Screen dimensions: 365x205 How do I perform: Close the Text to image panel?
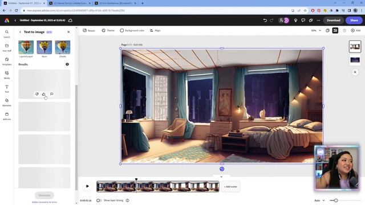tap(68, 32)
